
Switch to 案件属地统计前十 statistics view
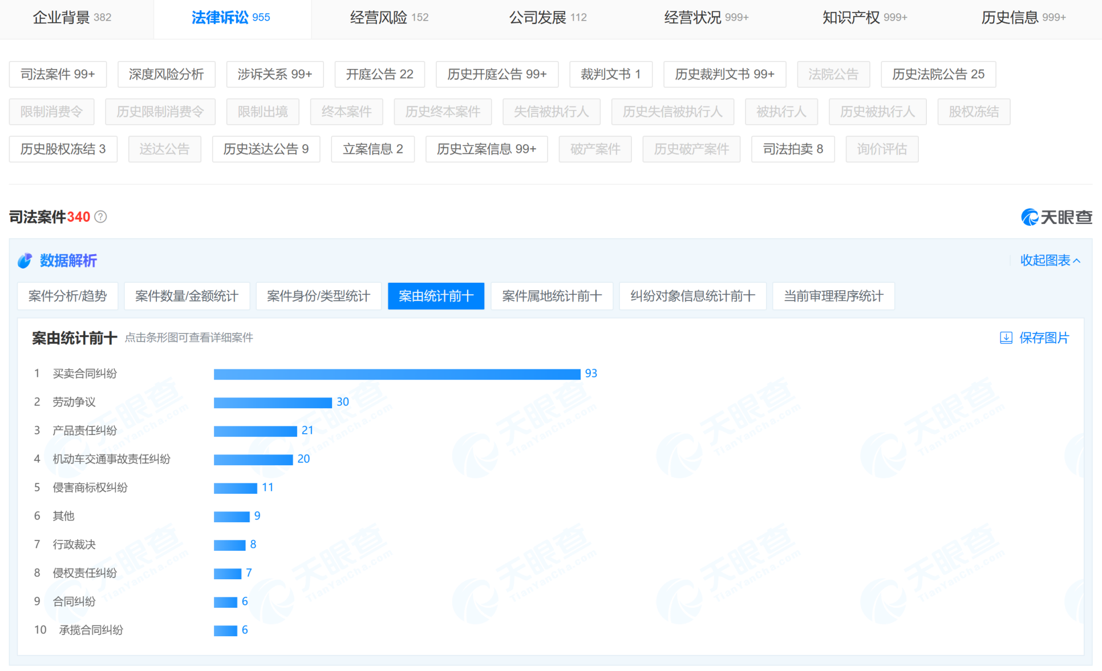point(552,296)
